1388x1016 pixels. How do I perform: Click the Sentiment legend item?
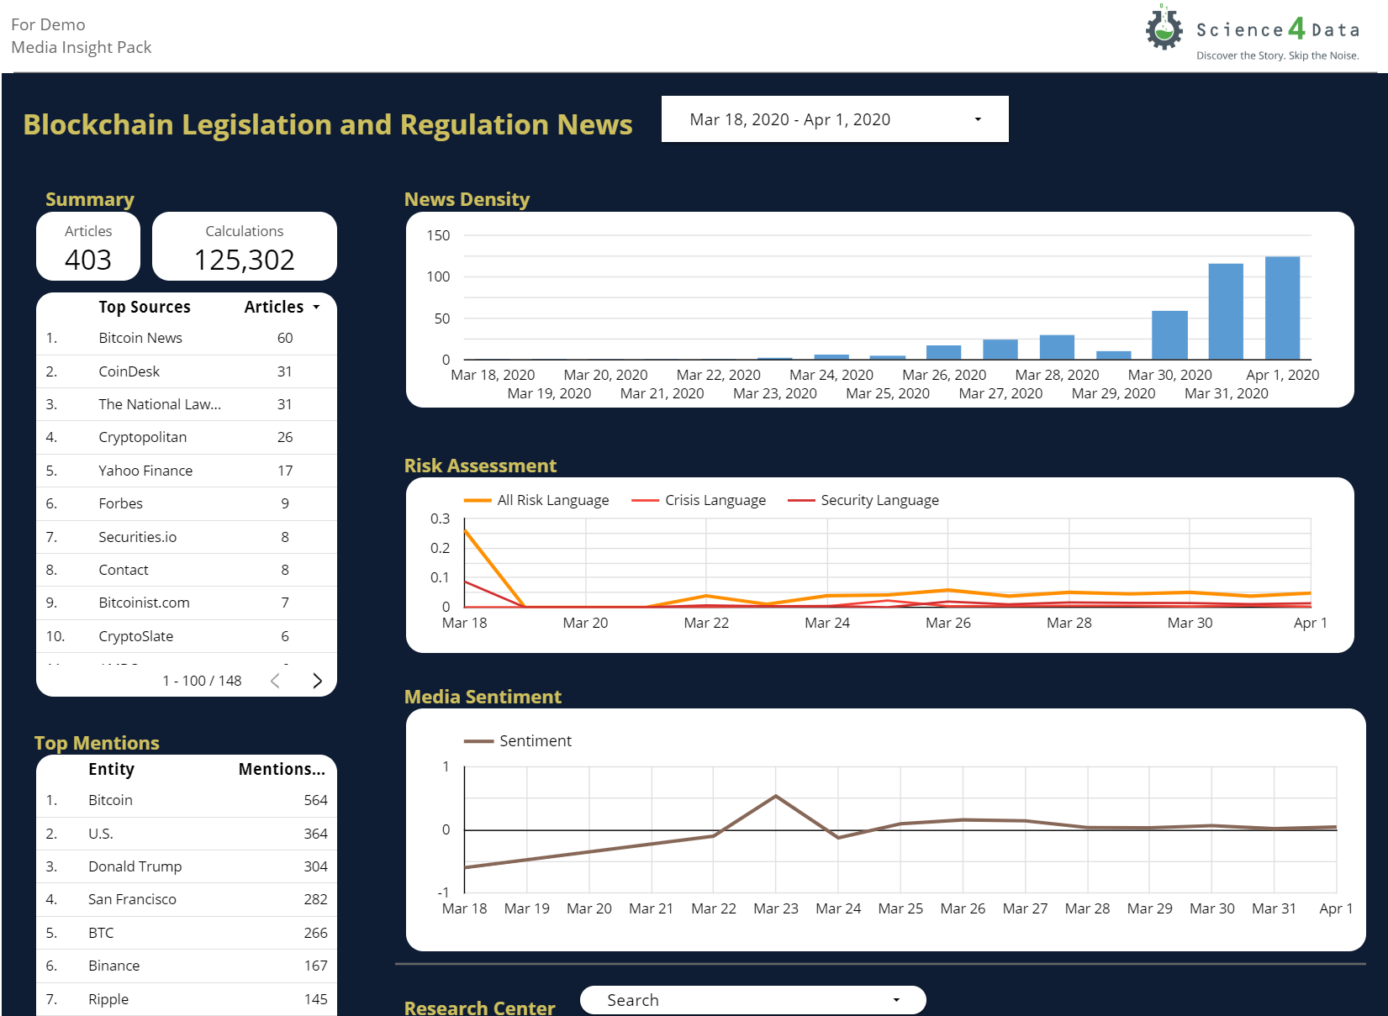[518, 740]
